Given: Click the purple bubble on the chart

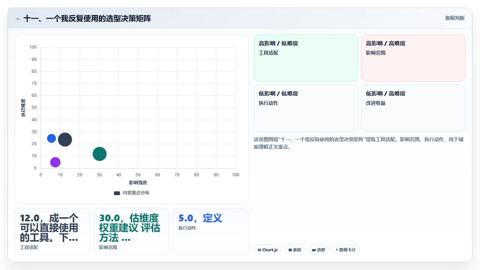Looking at the screenshot, I should [55, 162].
